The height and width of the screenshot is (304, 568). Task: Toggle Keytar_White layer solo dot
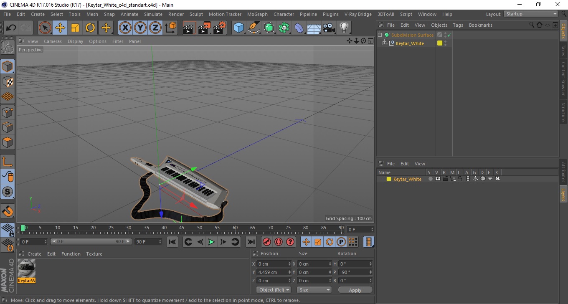430,179
